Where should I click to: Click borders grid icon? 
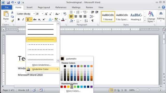[x=78, y=21]
